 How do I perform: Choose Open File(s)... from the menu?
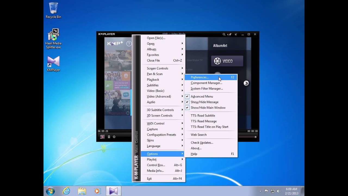click(163, 38)
